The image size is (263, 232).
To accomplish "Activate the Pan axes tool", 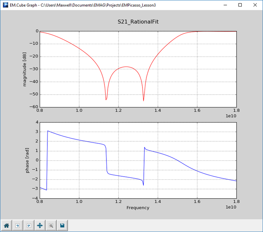I will (x=40, y=225).
